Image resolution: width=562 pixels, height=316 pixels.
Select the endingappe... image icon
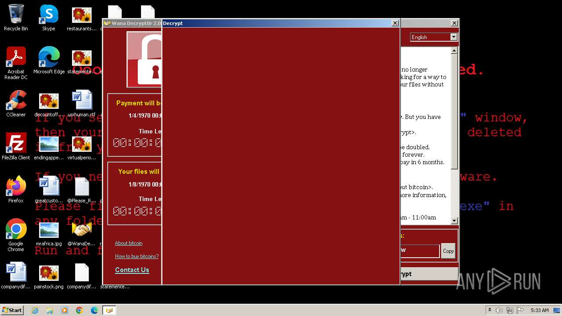[x=49, y=147]
